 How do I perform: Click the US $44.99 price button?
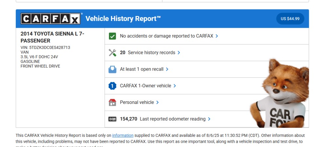tap(290, 19)
